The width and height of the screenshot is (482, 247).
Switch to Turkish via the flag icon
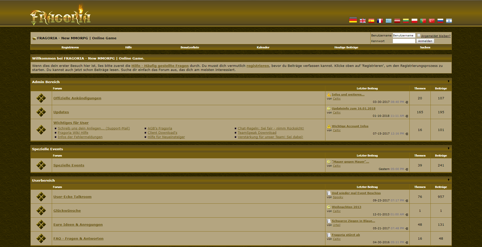432,21
